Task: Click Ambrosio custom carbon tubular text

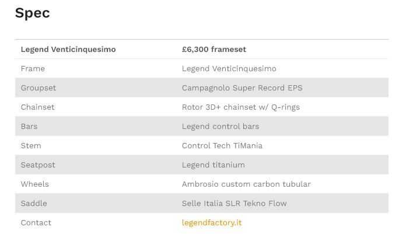Action: click(246, 184)
